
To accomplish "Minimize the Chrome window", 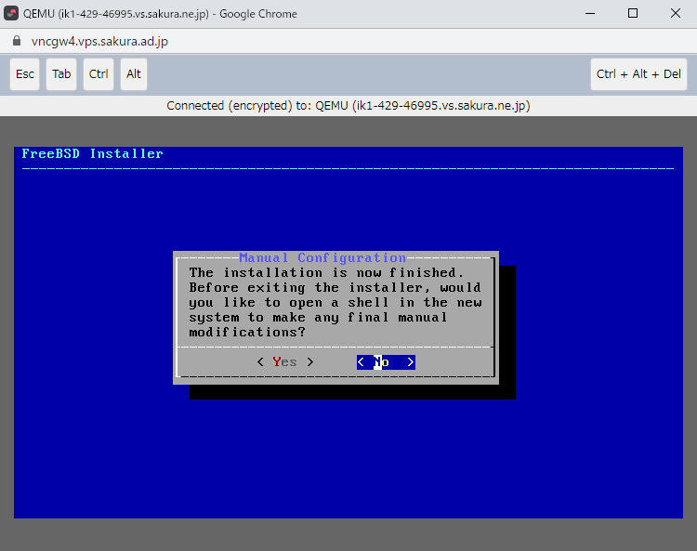I will tap(590, 13).
